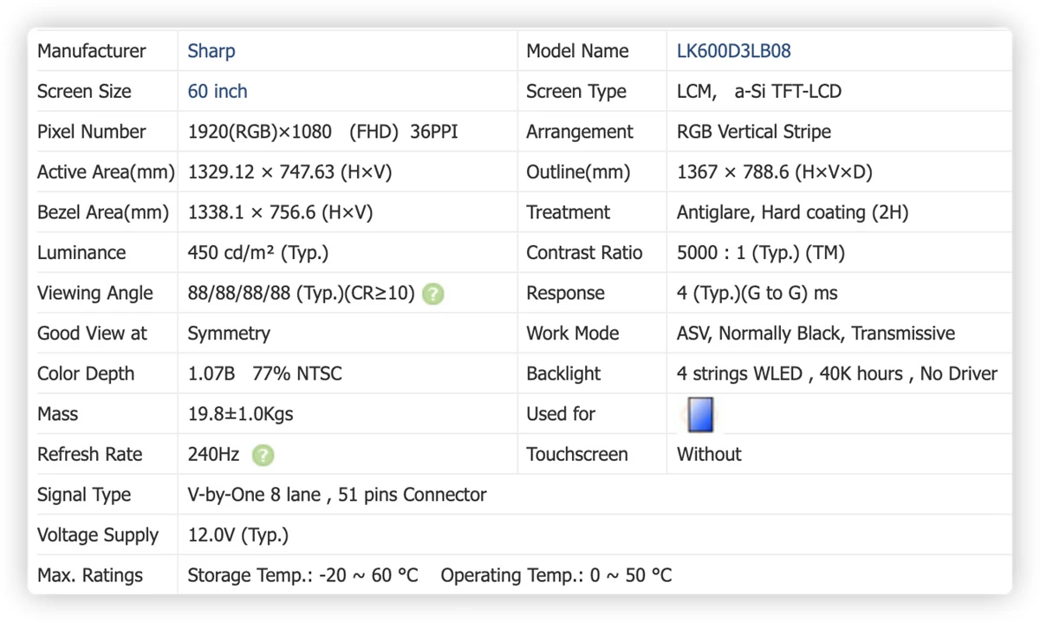Image resolution: width=1040 pixels, height=622 pixels.
Task: Click the Treatment Antiglare, Hard coating value
Action: click(793, 212)
